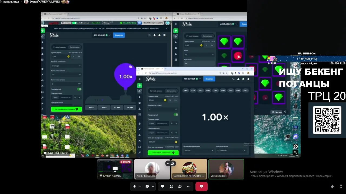This screenshot has height=194, width=346.
Task: Open notifications bell in Pump window header
Action: 159,35
